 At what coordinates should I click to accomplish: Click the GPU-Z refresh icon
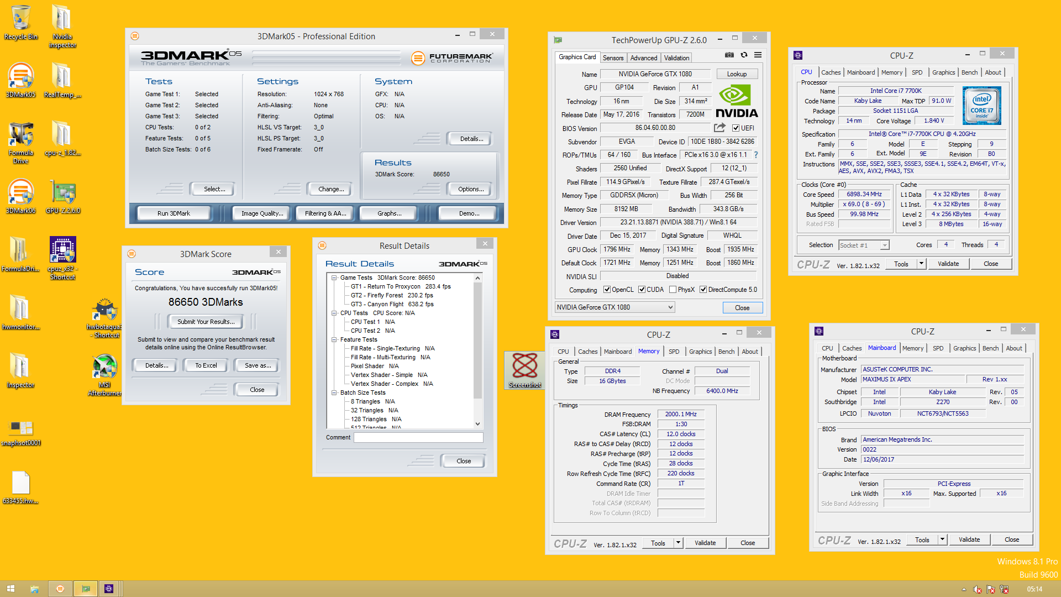click(744, 55)
